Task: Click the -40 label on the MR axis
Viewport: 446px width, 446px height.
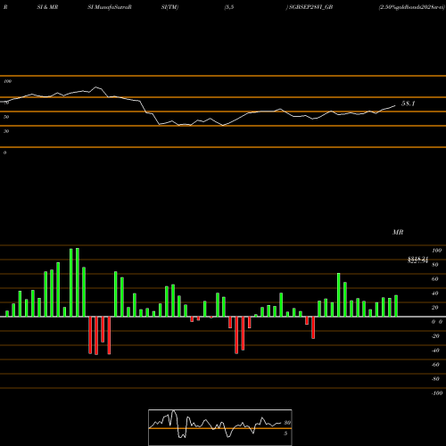Action: click(435, 351)
